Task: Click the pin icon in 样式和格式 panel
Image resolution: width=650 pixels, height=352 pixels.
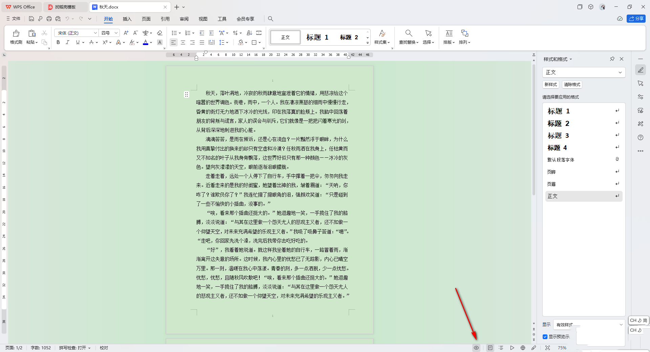Action: (612, 59)
